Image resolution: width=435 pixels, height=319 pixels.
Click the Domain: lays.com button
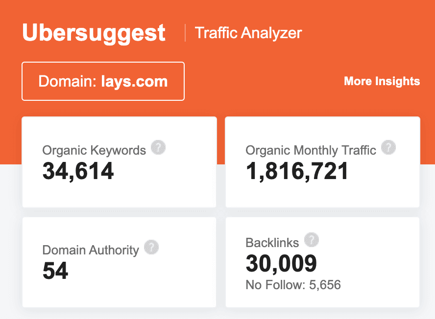(103, 81)
